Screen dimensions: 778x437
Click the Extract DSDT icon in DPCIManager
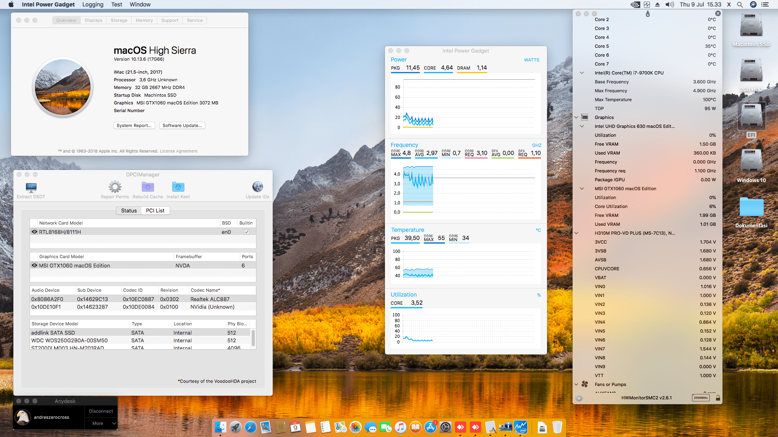point(30,188)
